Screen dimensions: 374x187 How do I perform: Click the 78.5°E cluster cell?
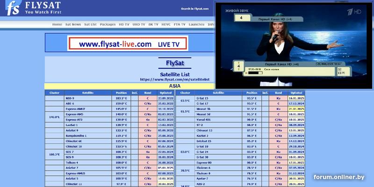(185, 171)
